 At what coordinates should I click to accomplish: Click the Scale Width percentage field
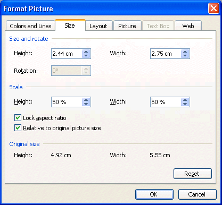(166, 102)
